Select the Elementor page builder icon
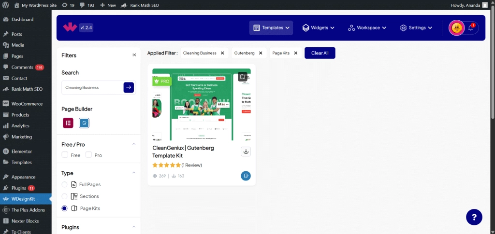Viewport: 495px width, 234px height. click(68, 123)
